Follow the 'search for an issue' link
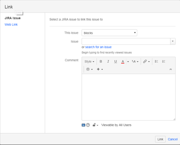 (98, 47)
